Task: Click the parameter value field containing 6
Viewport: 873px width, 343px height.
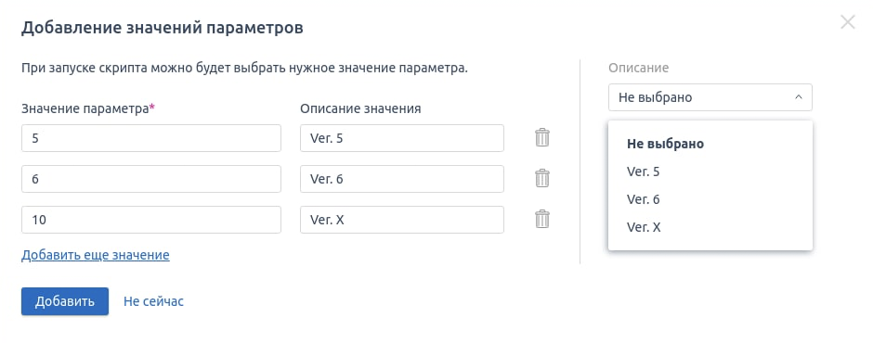Action: tap(151, 179)
